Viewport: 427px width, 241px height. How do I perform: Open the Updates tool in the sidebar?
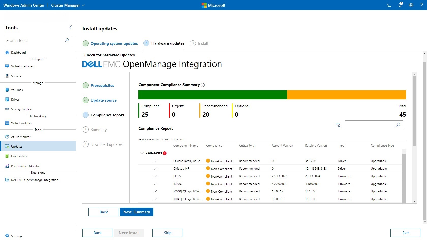point(17,146)
